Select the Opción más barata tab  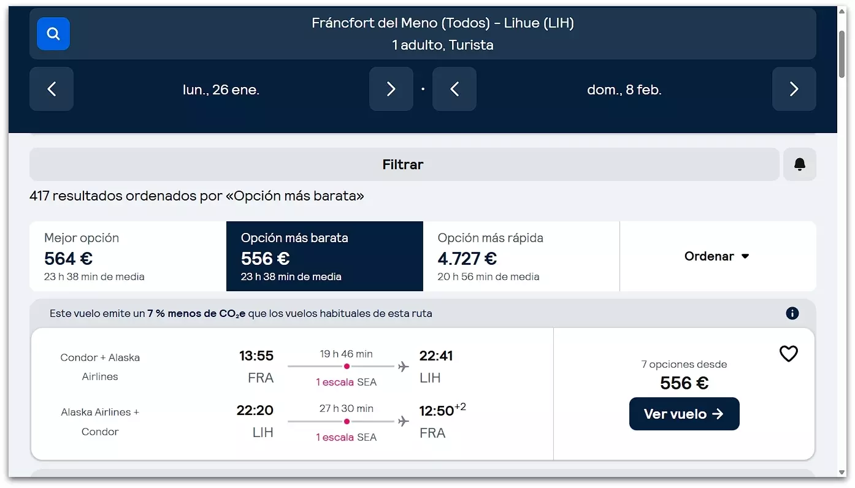[x=324, y=256]
